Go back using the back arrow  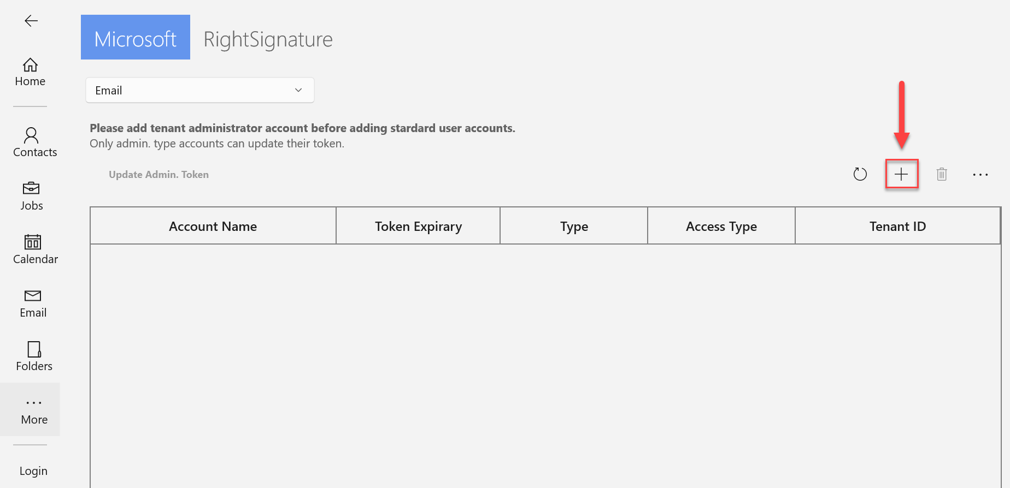(x=31, y=21)
